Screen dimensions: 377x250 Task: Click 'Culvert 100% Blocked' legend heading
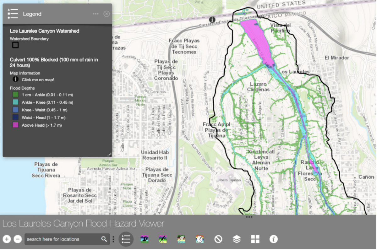tap(54, 62)
